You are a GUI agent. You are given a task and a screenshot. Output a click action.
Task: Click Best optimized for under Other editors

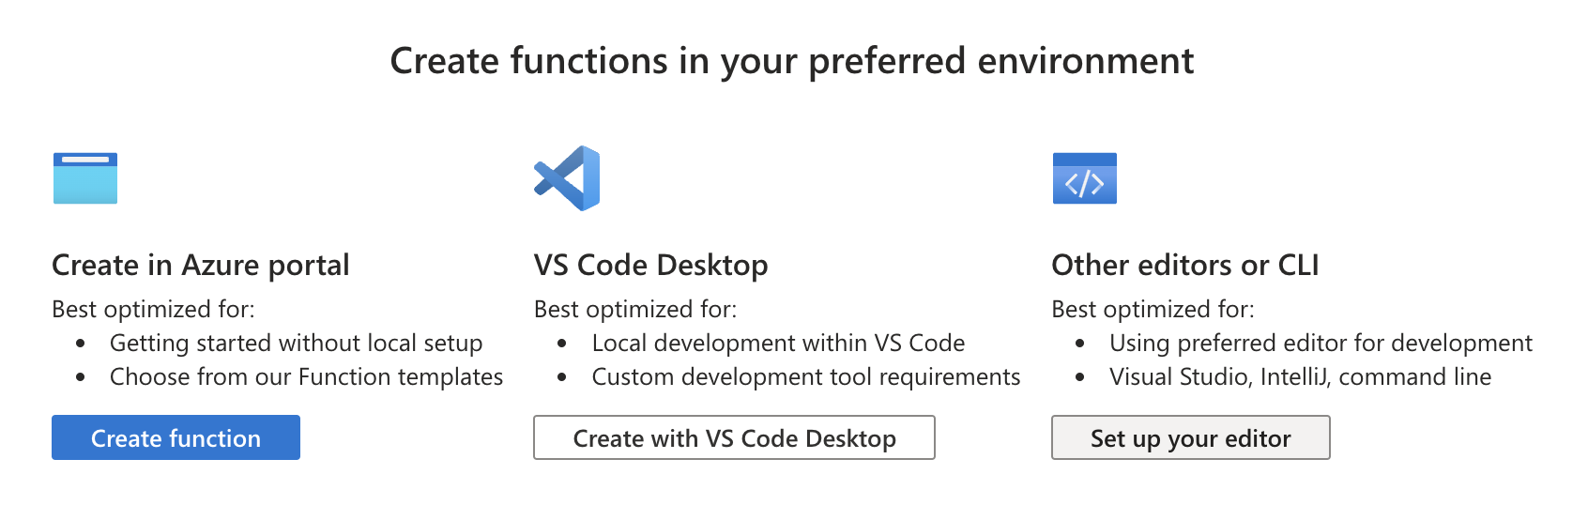(1153, 310)
